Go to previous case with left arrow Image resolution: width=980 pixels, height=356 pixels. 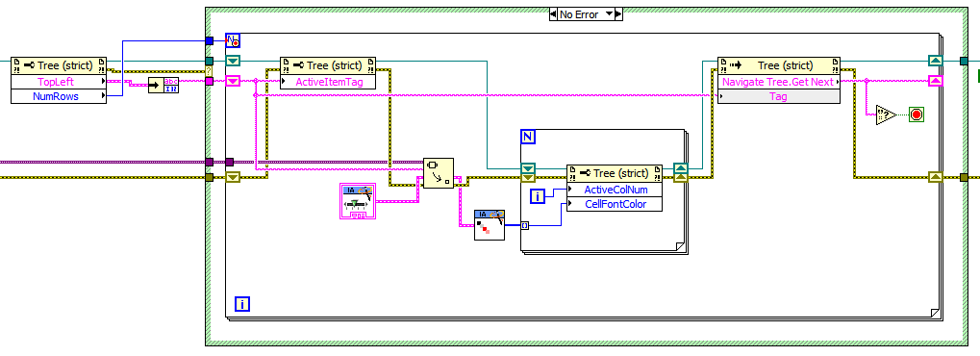point(553,14)
